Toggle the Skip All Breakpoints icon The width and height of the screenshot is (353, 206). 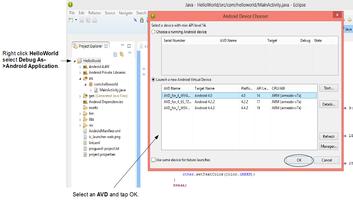coord(135,20)
